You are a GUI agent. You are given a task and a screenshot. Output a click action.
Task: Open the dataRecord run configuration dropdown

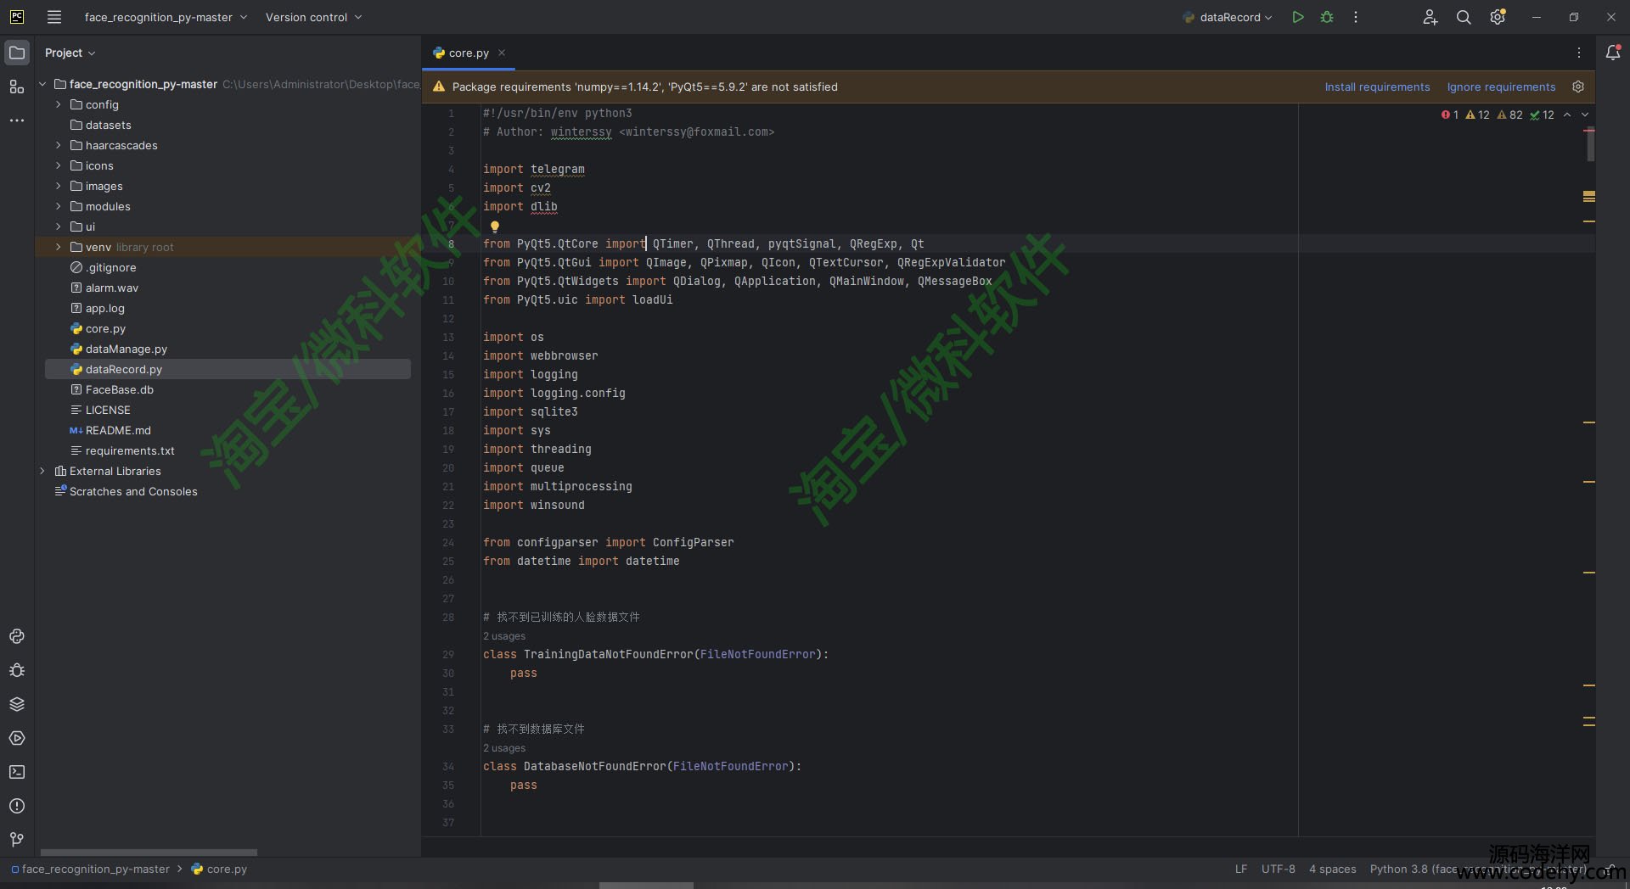(1229, 17)
